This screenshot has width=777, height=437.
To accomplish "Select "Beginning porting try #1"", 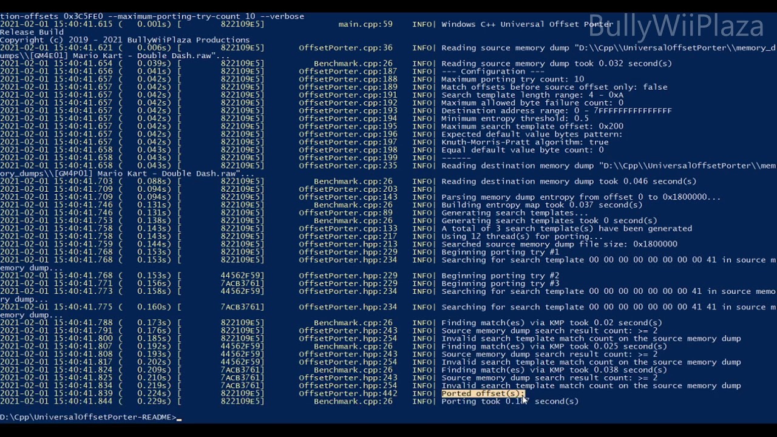I will 500,252.
